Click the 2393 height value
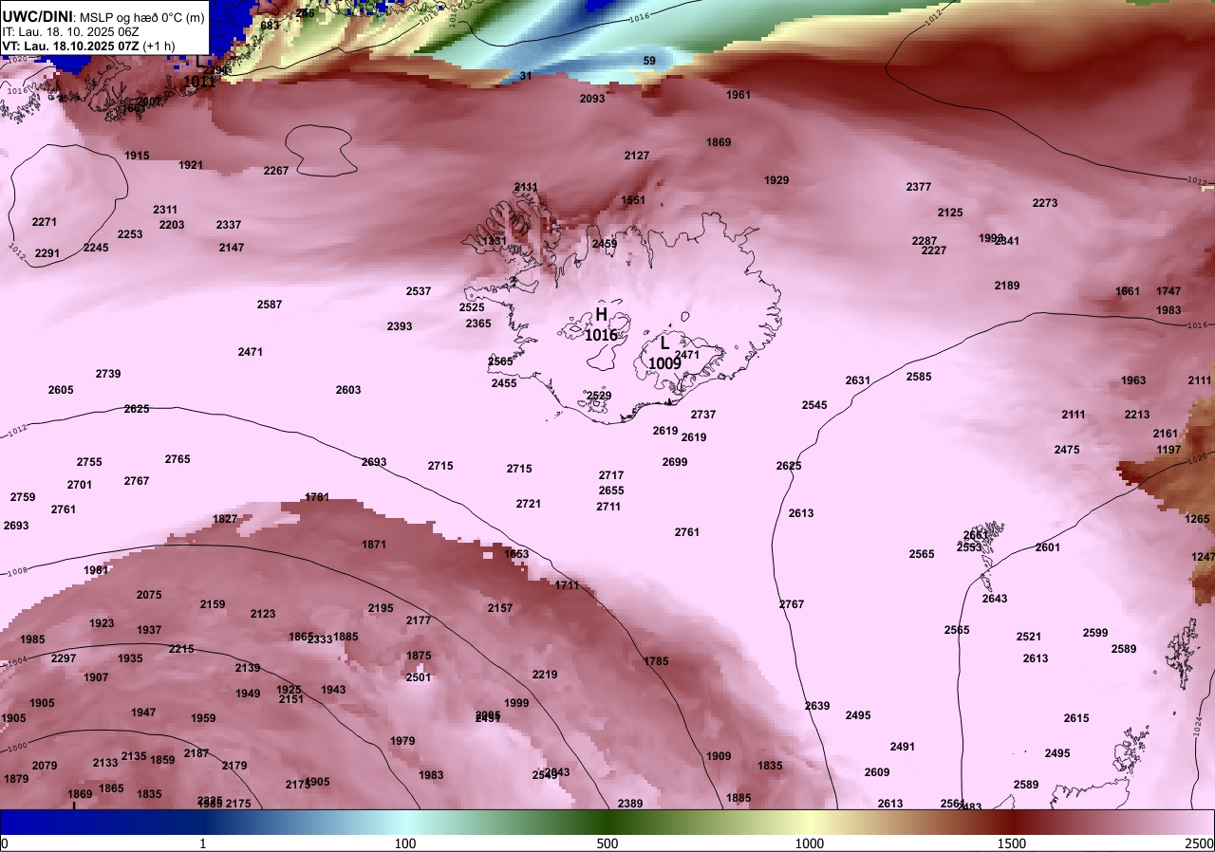 (x=400, y=326)
